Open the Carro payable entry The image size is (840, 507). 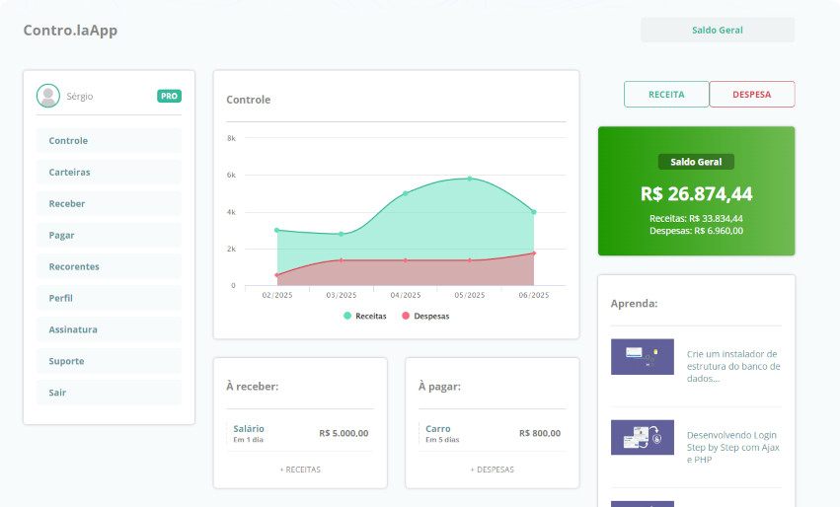click(492, 433)
